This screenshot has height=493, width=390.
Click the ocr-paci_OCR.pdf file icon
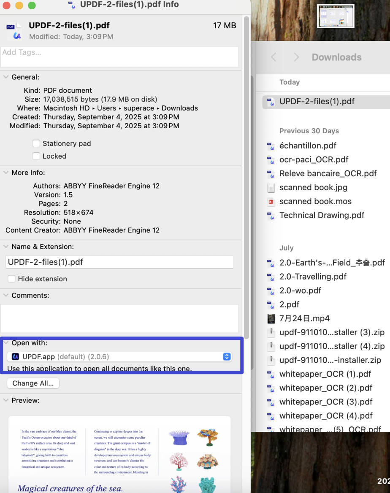coord(271,160)
